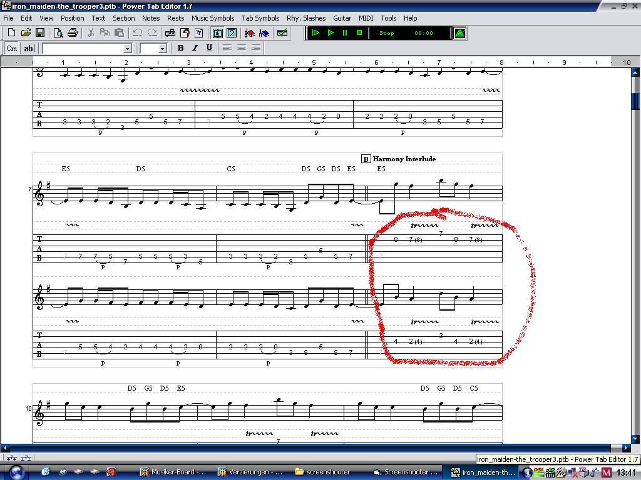The image size is (641, 480).
Task: Pause MIDI playback
Action: [345, 33]
